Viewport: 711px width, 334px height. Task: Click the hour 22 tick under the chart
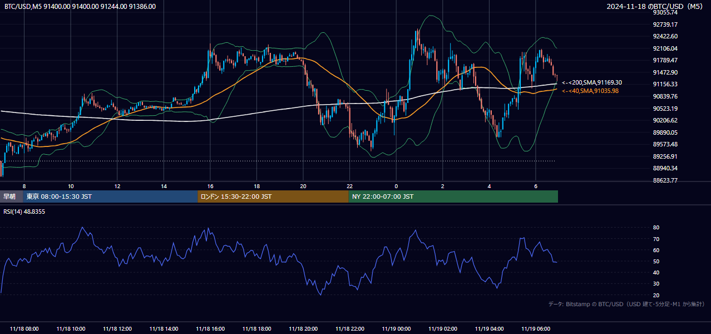pos(349,186)
